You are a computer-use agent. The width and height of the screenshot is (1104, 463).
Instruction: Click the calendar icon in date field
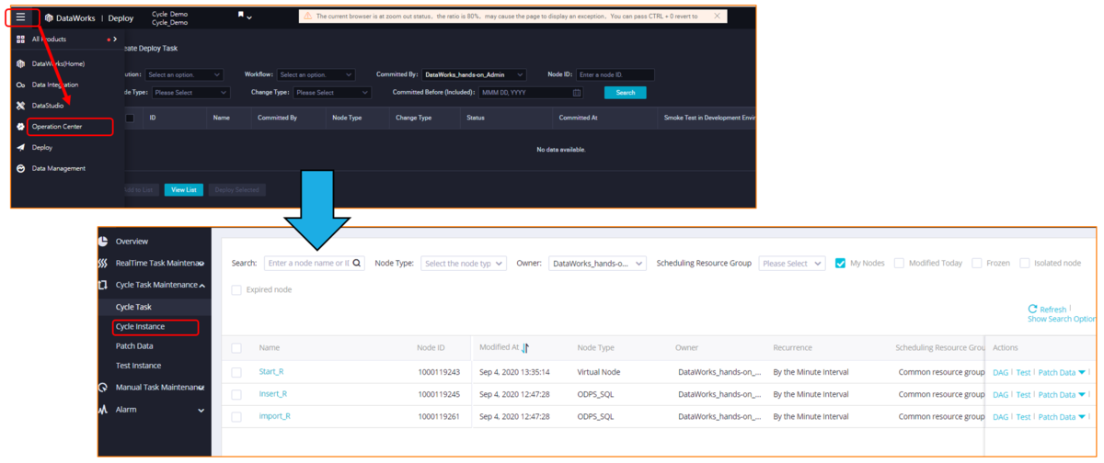tap(577, 93)
